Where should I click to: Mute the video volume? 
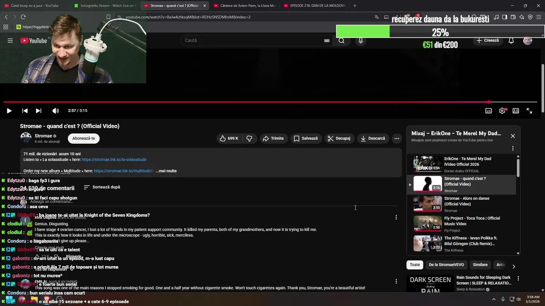point(55,110)
